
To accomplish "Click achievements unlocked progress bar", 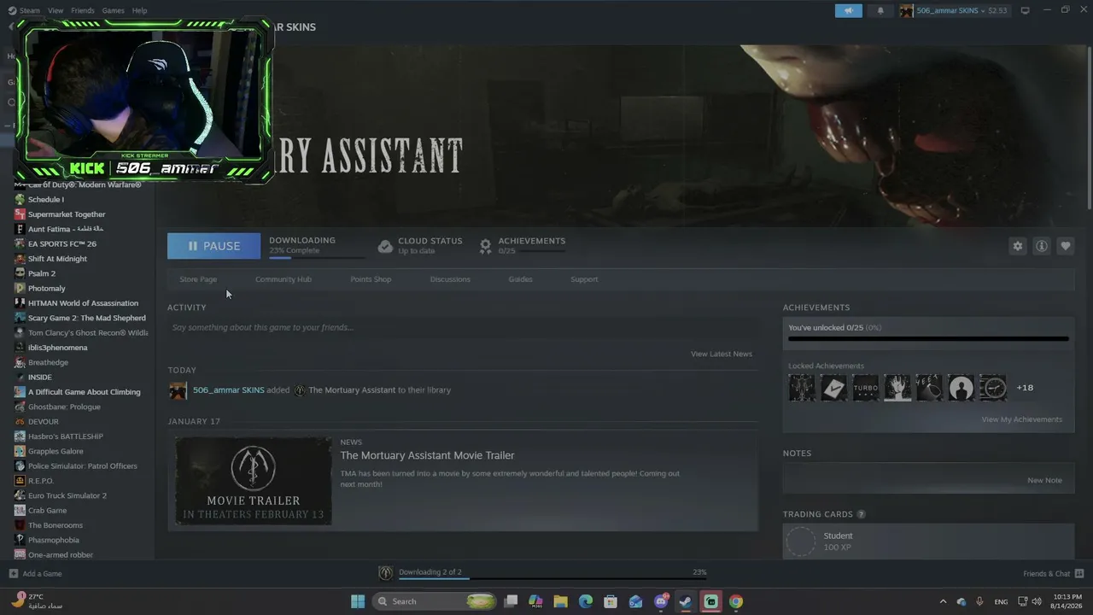I will tap(928, 339).
